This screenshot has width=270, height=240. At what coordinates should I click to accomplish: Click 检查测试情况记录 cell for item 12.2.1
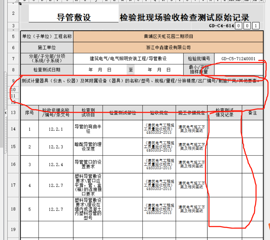pos(225,129)
